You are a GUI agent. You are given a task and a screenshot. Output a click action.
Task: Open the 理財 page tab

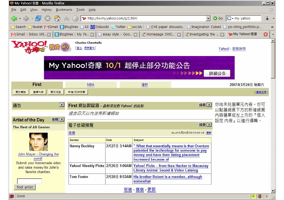pos(145,85)
